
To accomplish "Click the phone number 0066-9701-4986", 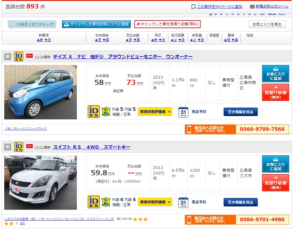I will pos(262,219).
